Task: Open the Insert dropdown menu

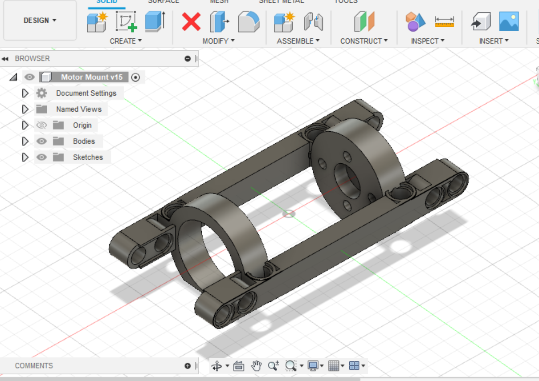Action: click(494, 41)
